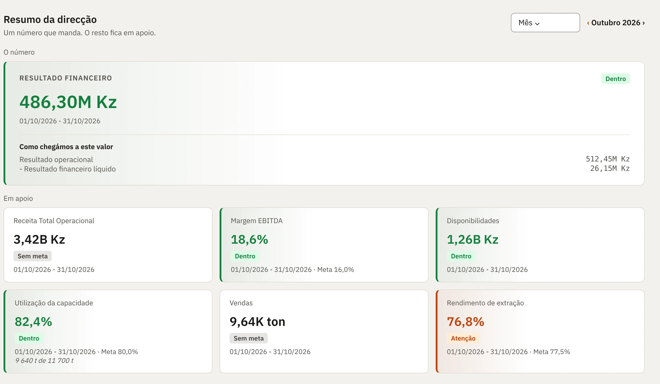Click Sem meta badge under Vendas

tap(249, 338)
